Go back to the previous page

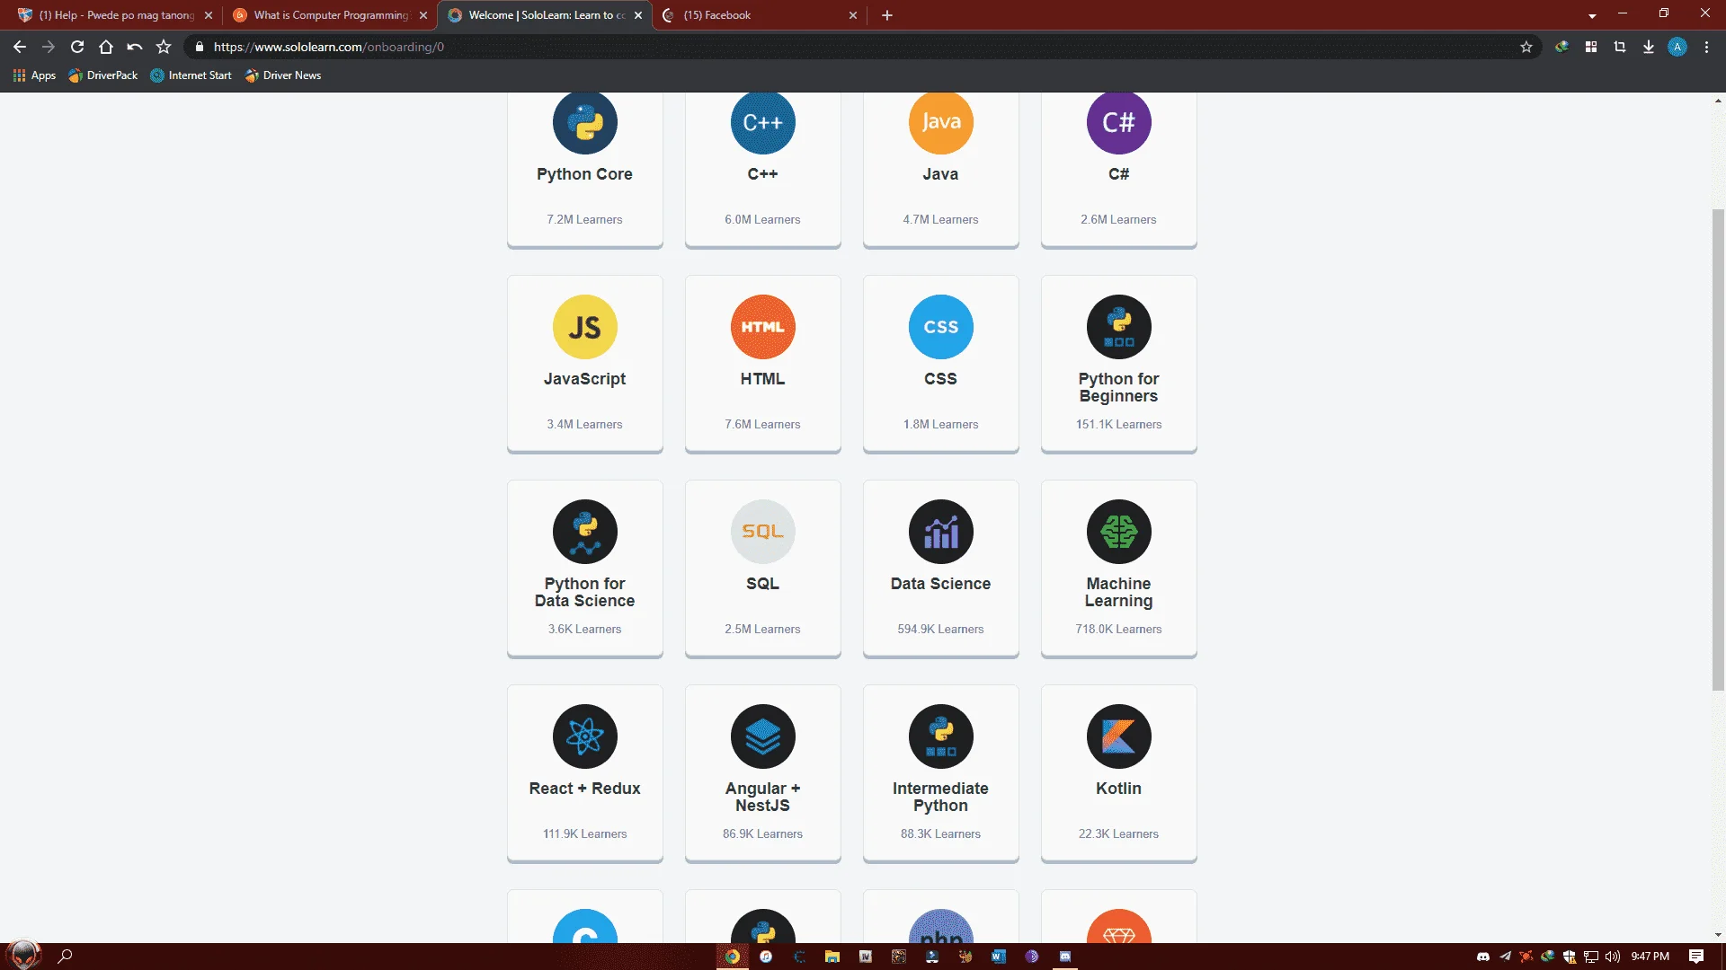pyautogui.click(x=20, y=47)
